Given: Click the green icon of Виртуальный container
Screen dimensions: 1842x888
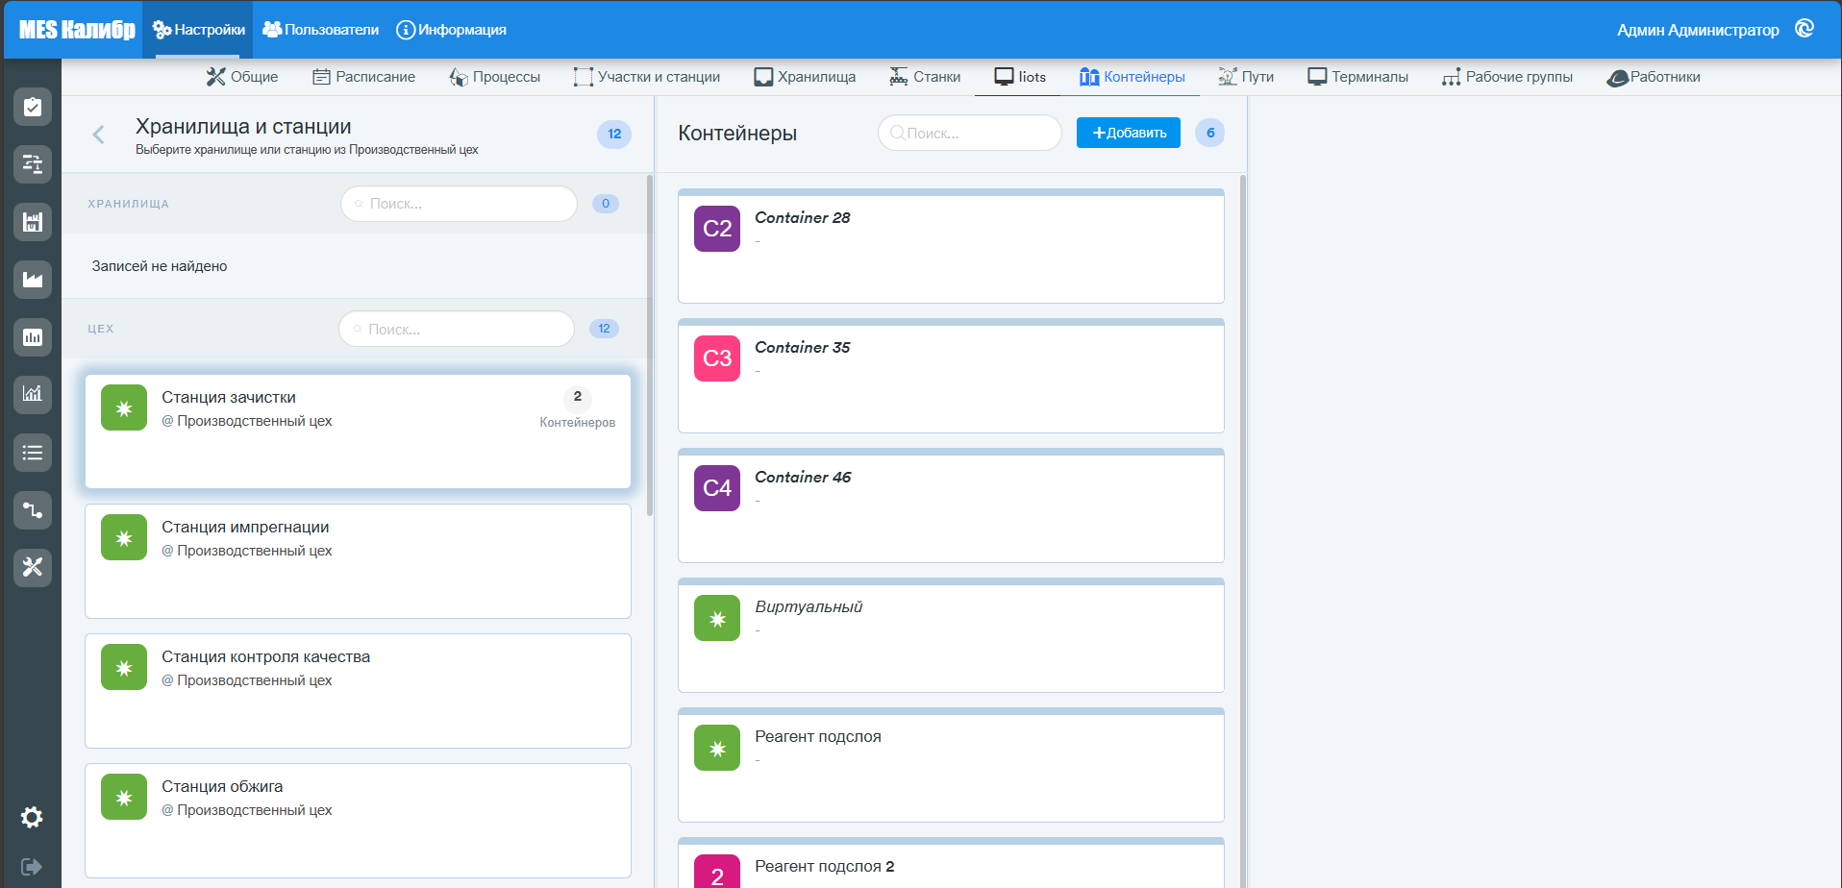Looking at the screenshot, I should pyautogui.click(x=717, y=618).
